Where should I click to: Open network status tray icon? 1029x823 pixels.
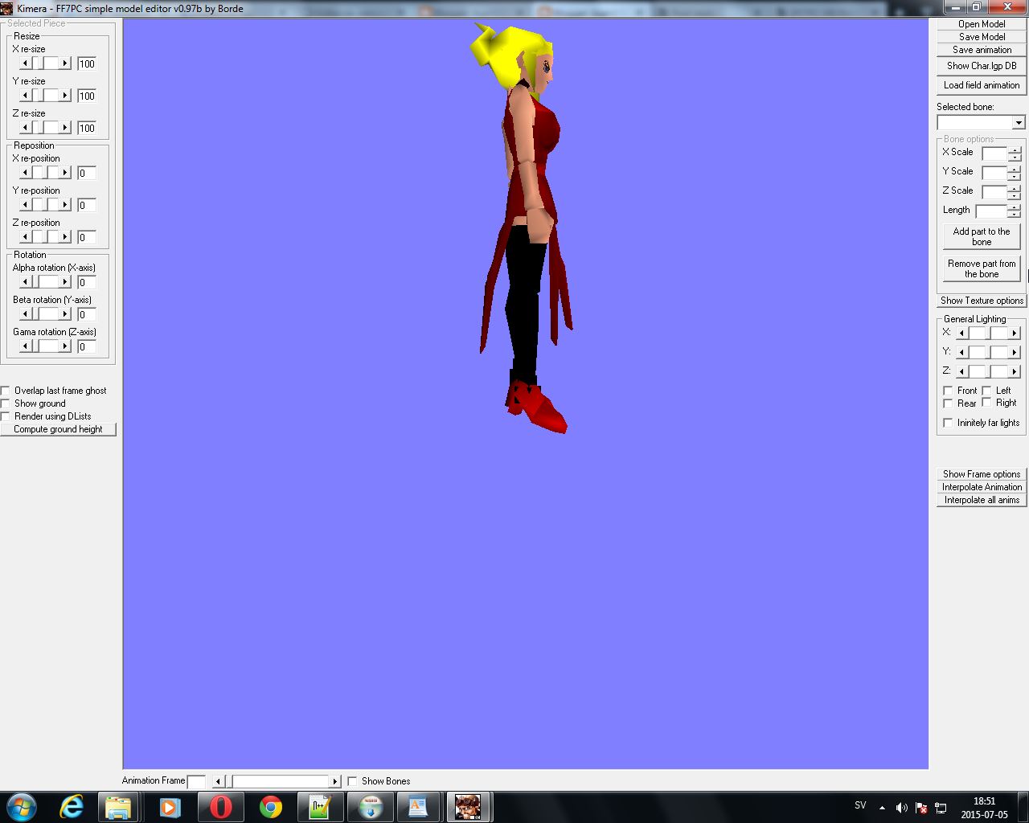tap(941, 808)
